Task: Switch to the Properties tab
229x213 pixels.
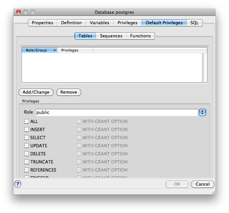Action: [x=42, y=23]
